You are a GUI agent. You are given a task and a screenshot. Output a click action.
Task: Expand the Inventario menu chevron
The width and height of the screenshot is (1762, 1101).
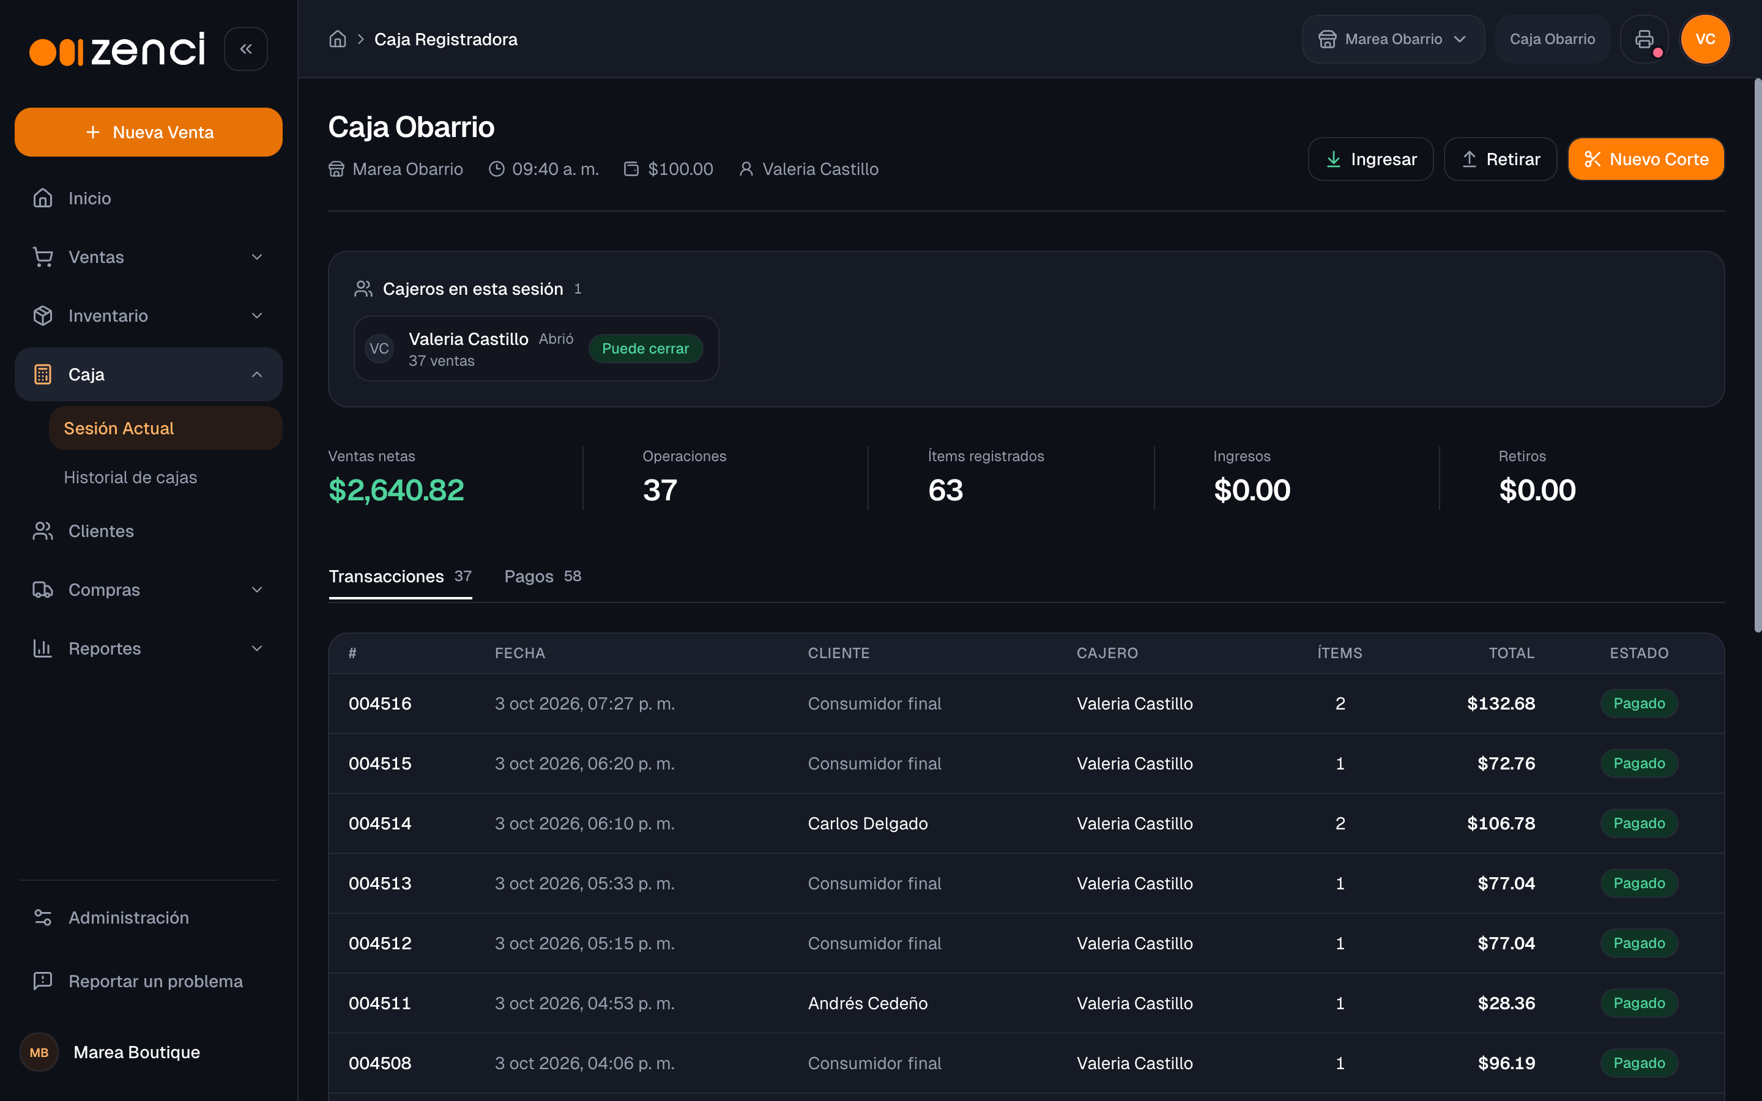(x=257, y=315)
